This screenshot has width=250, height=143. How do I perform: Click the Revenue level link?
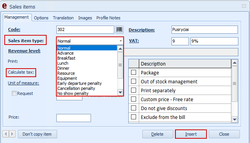[x=24, y=51]
